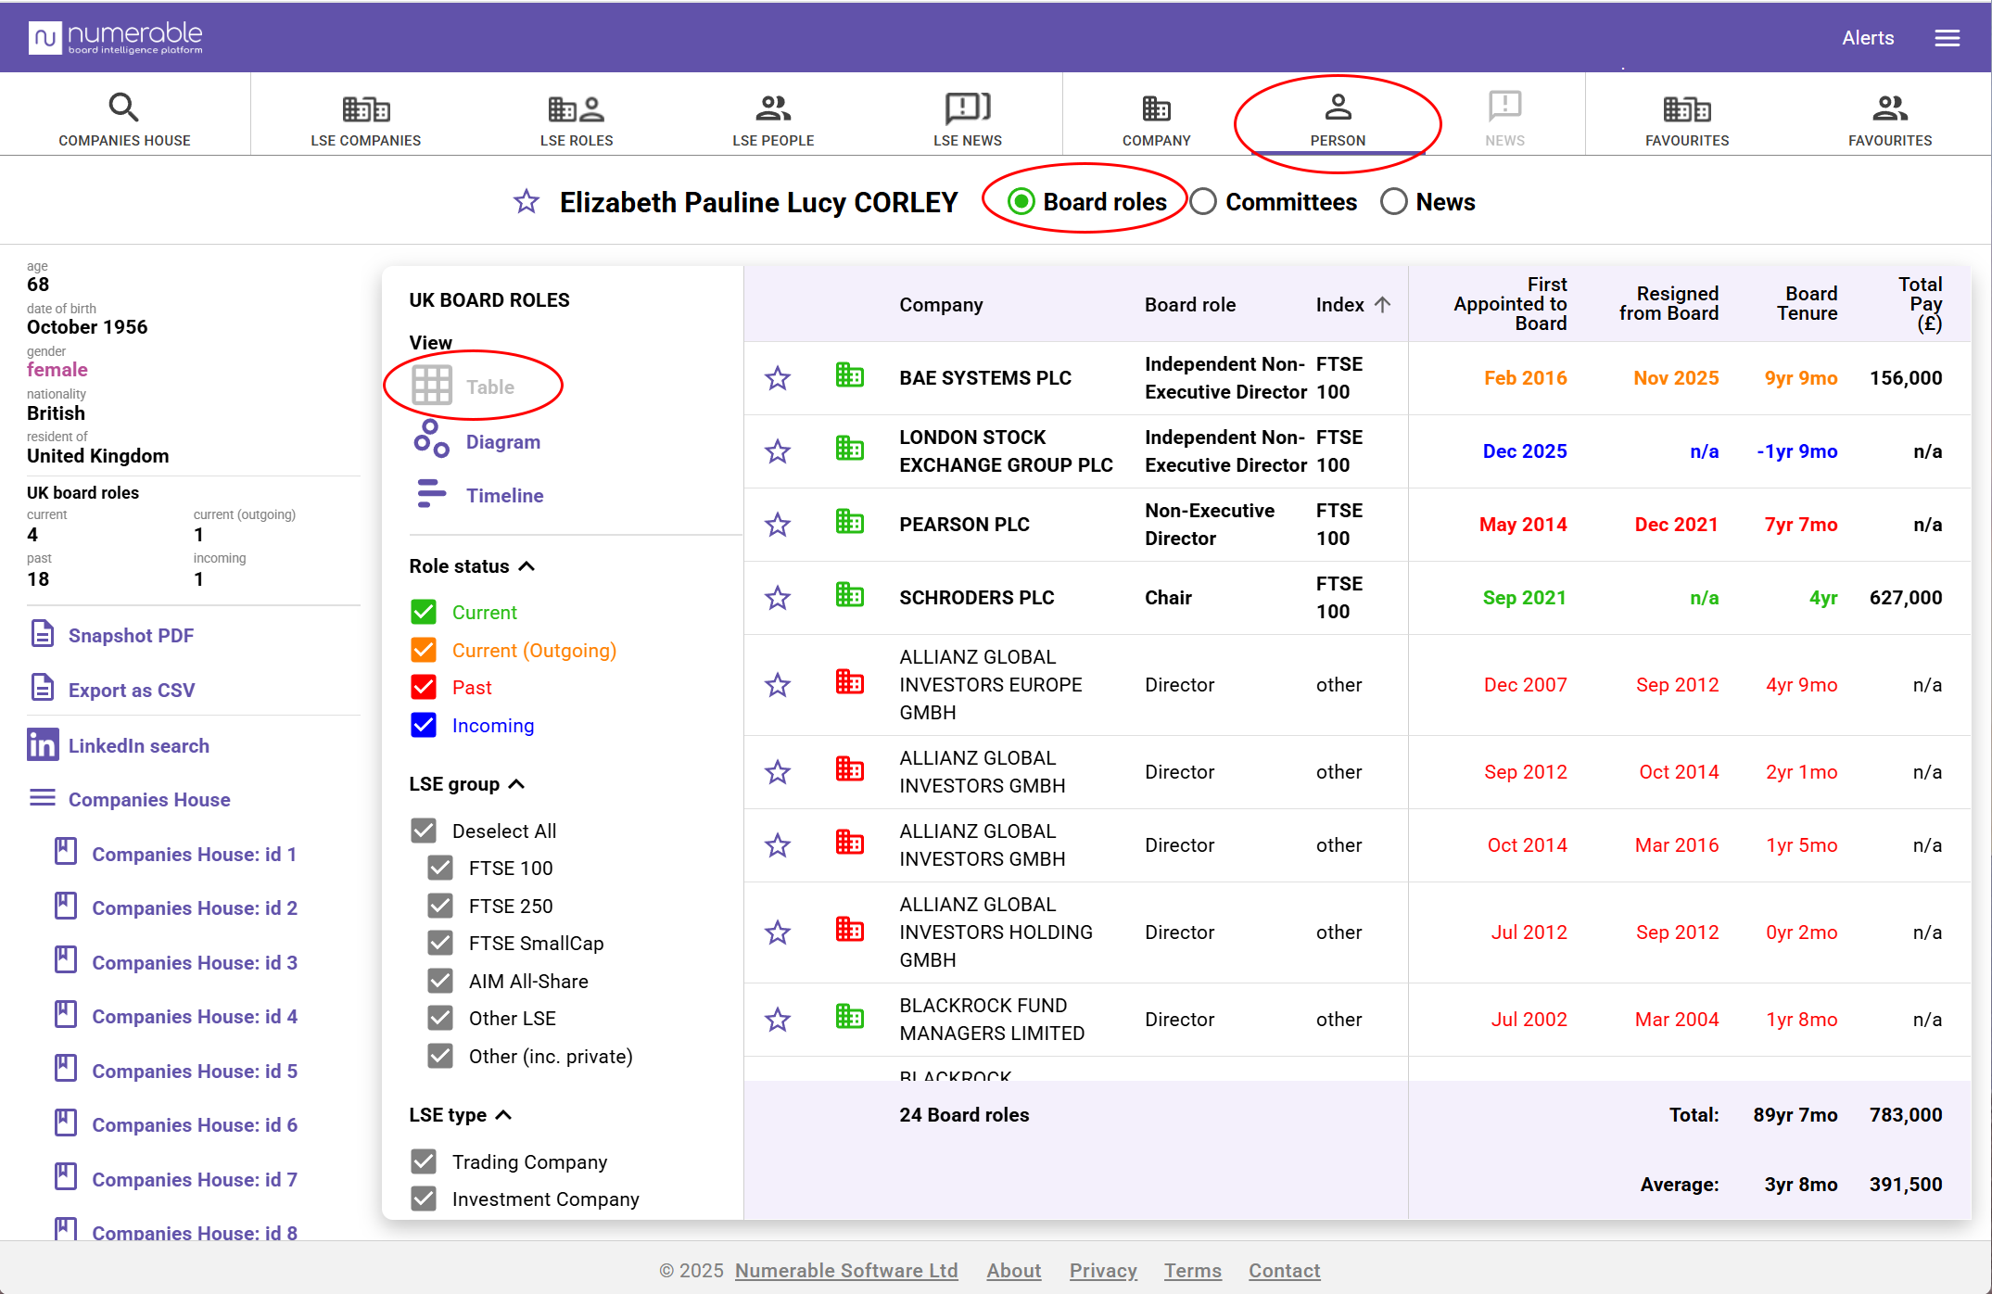Collapse the Role status section
1992x1294 pixels.
(527, 566)
